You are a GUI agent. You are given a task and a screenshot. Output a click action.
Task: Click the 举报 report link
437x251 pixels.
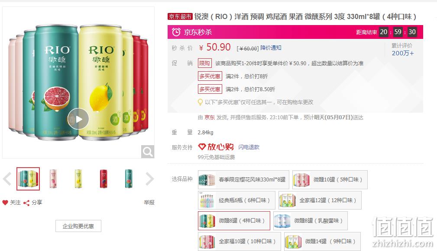point(149,203)
